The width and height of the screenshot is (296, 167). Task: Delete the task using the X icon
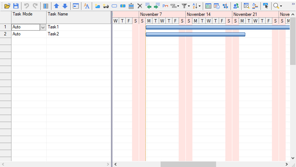point(139,6)
